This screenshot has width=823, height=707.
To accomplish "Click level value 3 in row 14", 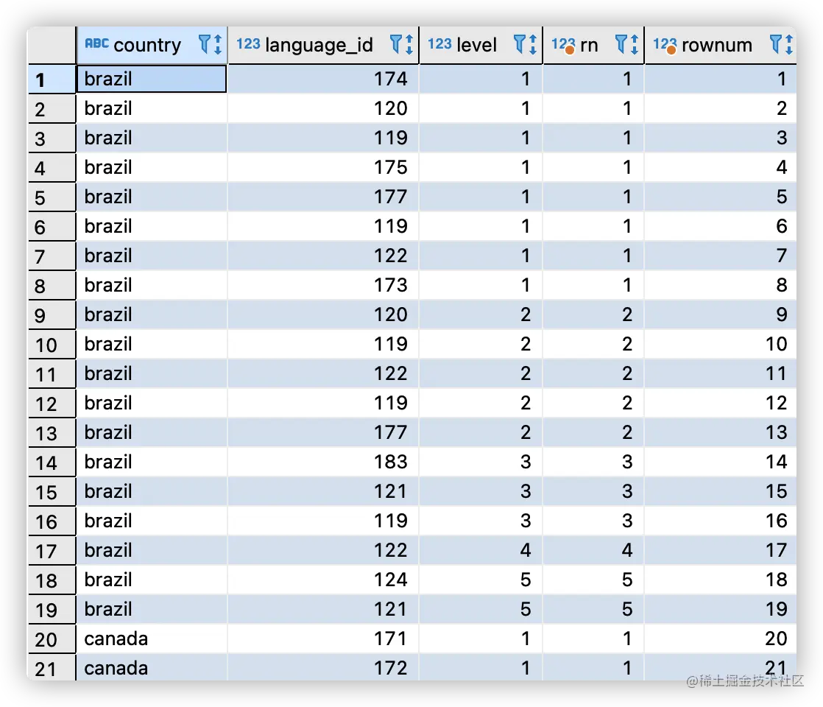I will [526, 462].
